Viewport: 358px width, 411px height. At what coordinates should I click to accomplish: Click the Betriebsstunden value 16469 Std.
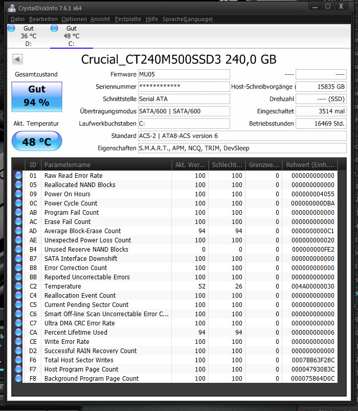pos(321,124)
